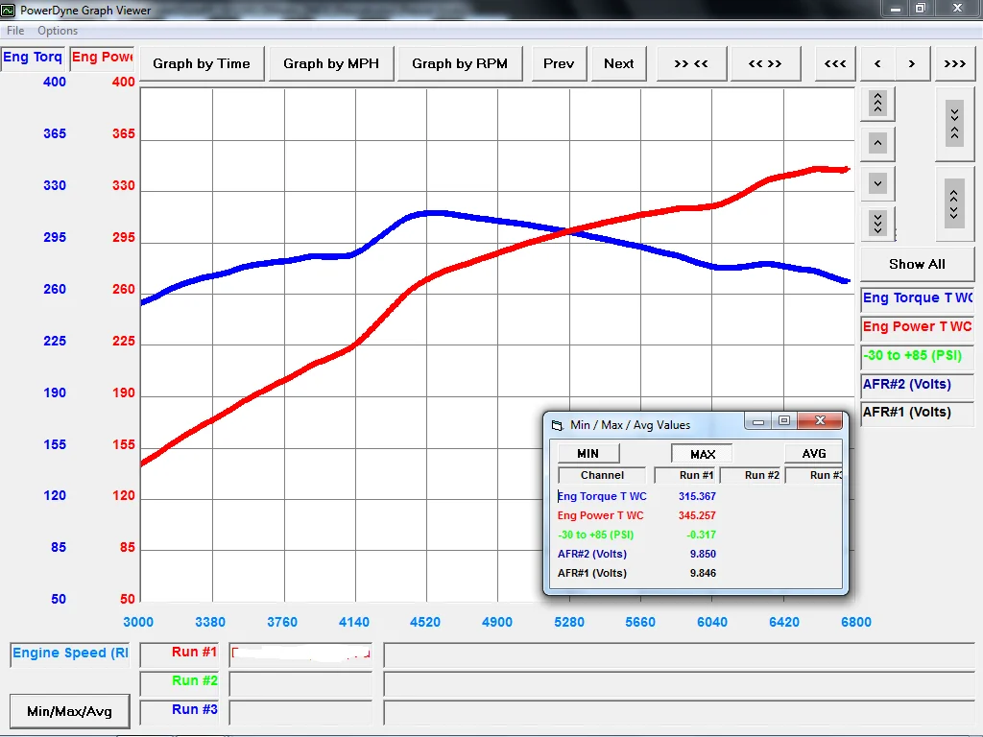The image size is (983, 737).
Task: Click the '>> <<' horizontal zoom button
Action: pyautogui.click(x=691, y=63)
